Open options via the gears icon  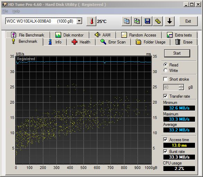(x=158, y=21)
